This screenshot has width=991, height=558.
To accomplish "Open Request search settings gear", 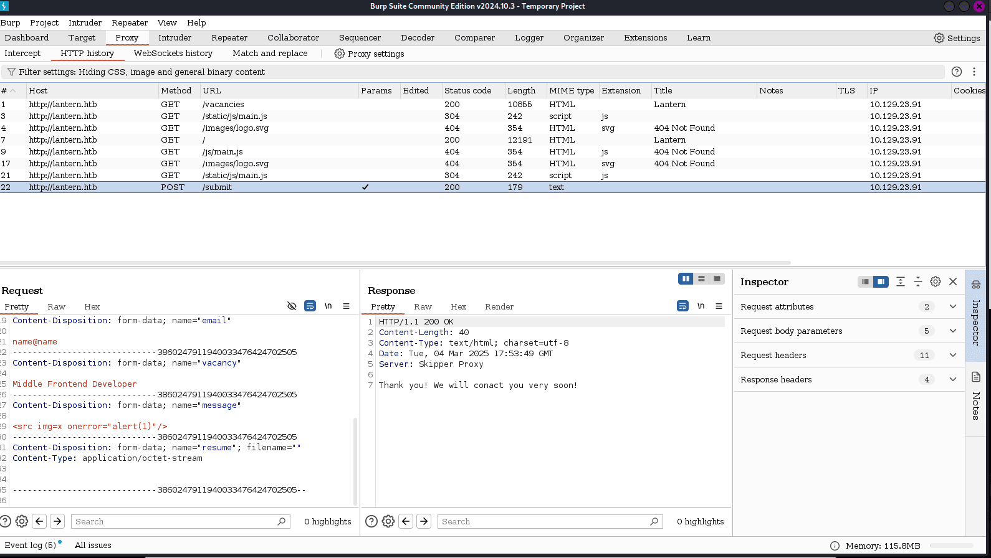I will tap(22, 521).
